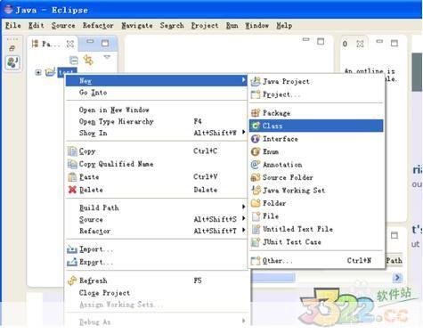Choose Java Working Set icon
Image resolution: width=423 pixels, height=334 pixels.
pyautogui.click(x=256, y=190)
